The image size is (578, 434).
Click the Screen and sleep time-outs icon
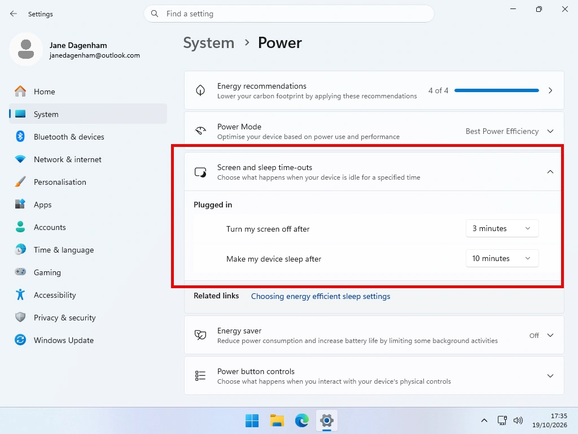pos(200,172)
